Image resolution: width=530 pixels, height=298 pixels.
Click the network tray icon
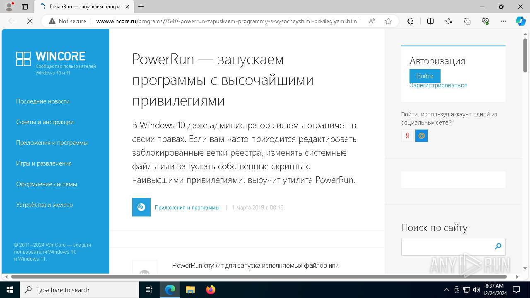click(x=467, y=290)
